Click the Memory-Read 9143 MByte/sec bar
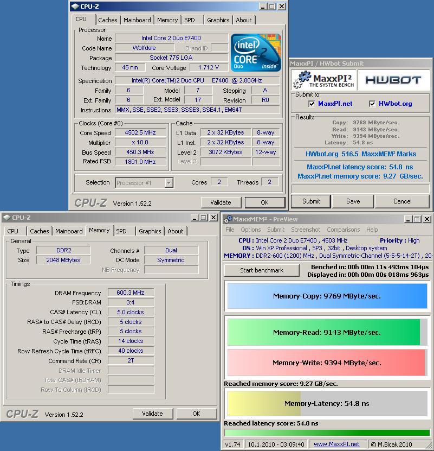The width and height of the screenshot is (434, 451). pyautogui.click(x=327, y=332)
